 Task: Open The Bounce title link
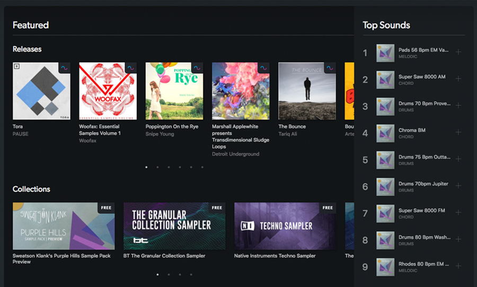click(x=292, y=127)
